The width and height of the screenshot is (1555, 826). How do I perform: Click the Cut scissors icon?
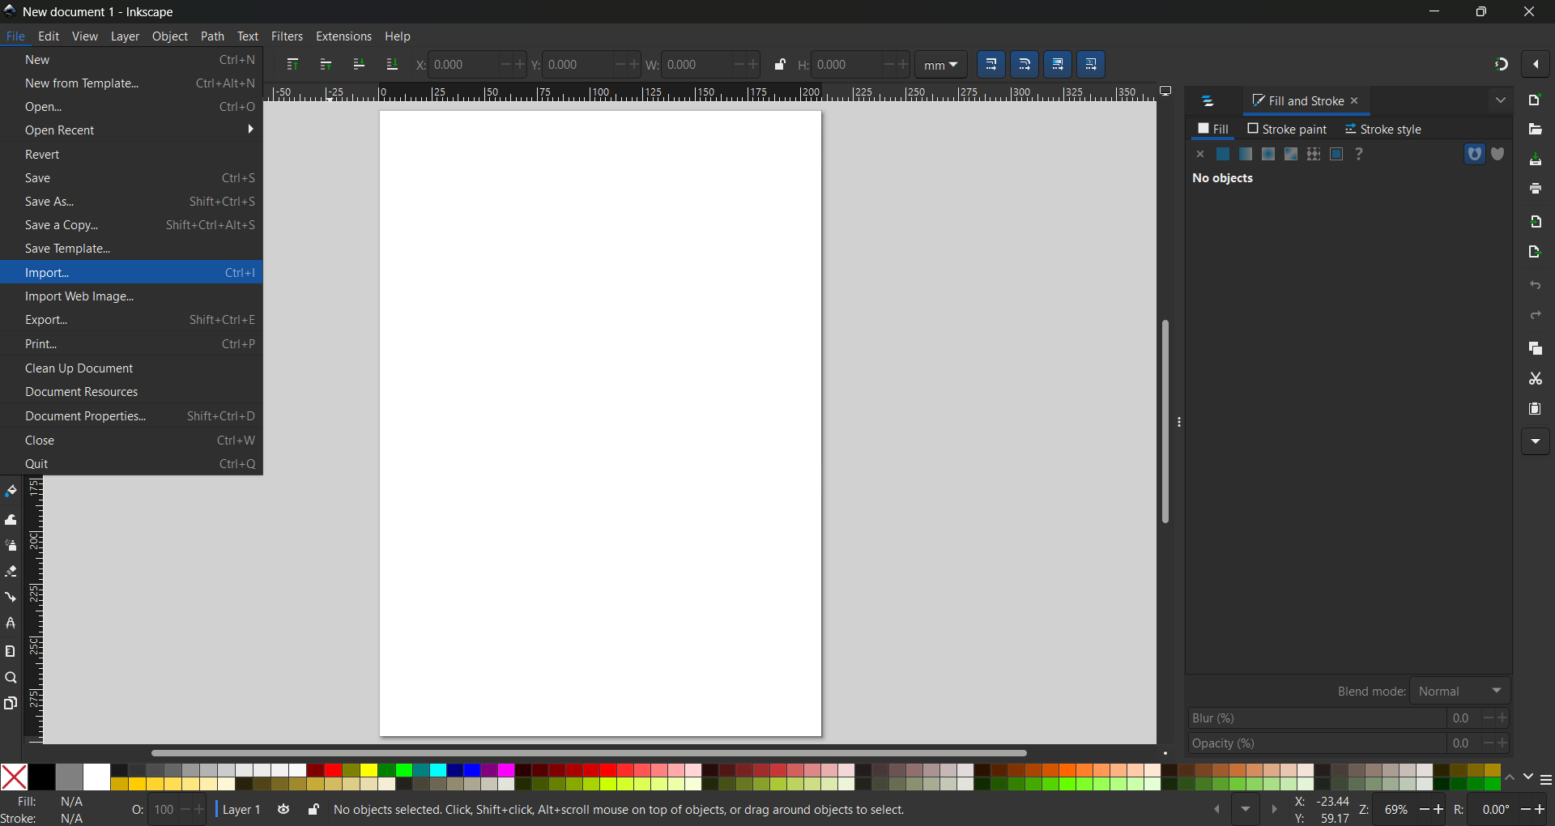coord(1535,378)
